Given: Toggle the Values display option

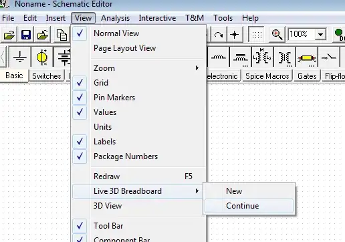Looking at the screenshot, I should pyautogui.click(x=138, y=112).
